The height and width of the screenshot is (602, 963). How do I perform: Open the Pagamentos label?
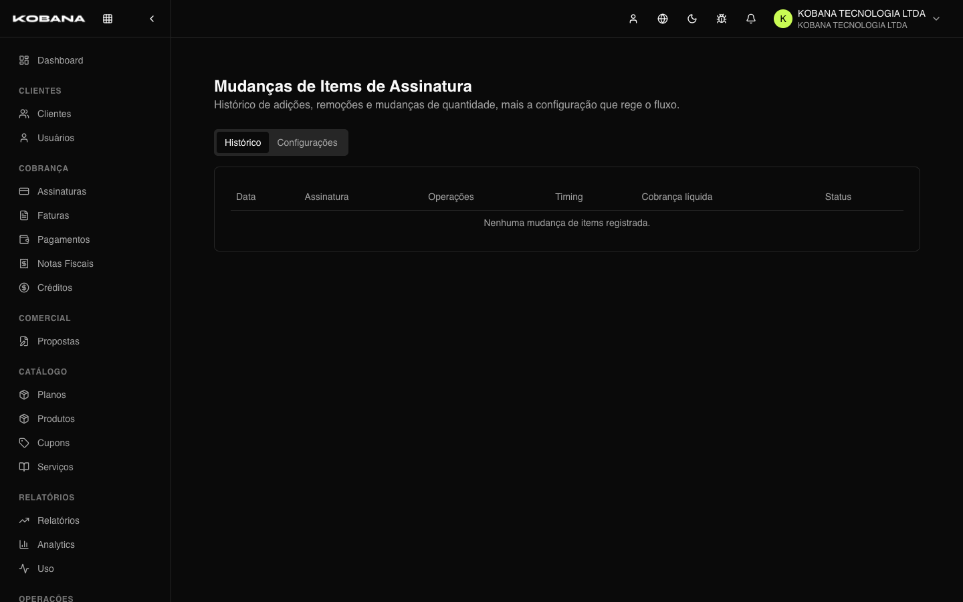pos(64,239)
